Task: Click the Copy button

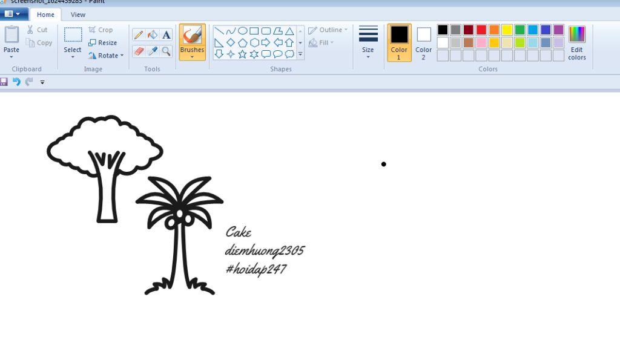Action: [39, 43]
